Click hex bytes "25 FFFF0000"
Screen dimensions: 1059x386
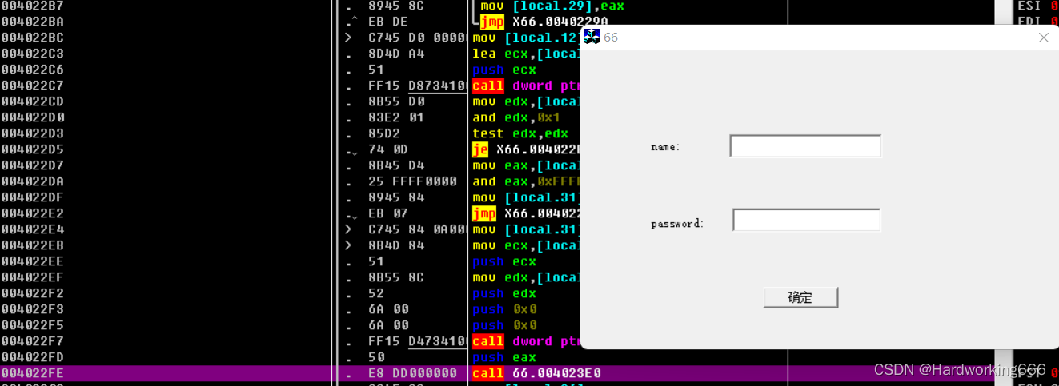[412, 181]
